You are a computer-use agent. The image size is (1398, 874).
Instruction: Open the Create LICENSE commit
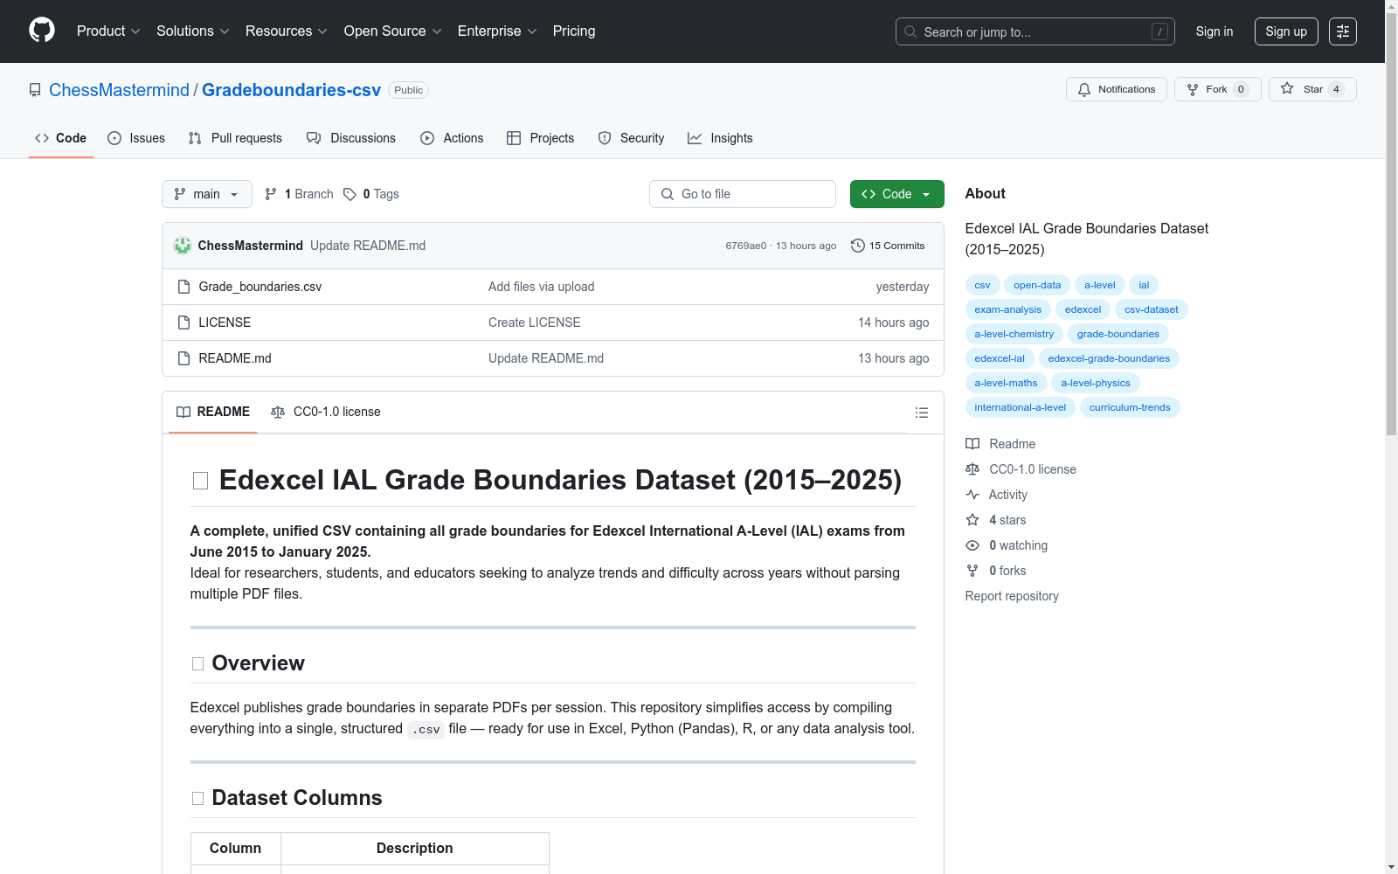coord(534,323)
